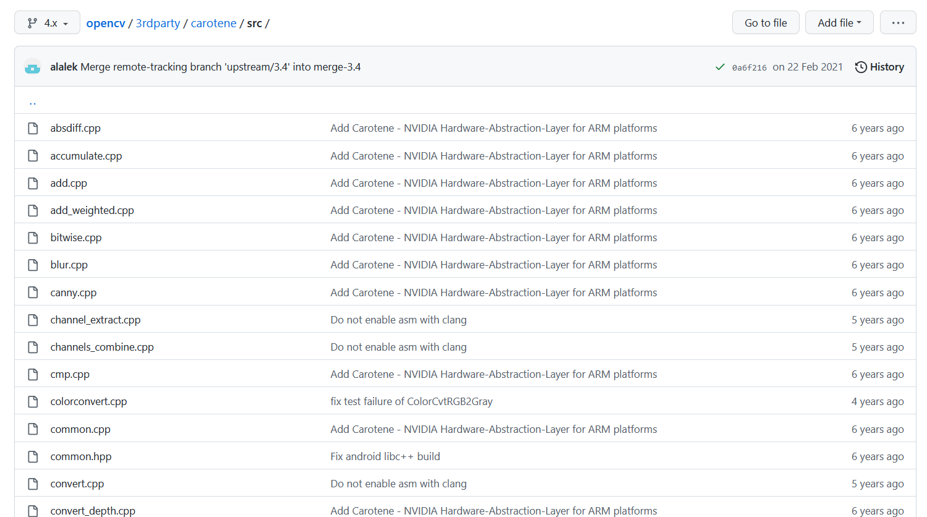Open the commit message for convert.cpp
927x517 pixels.
[398, 484]
